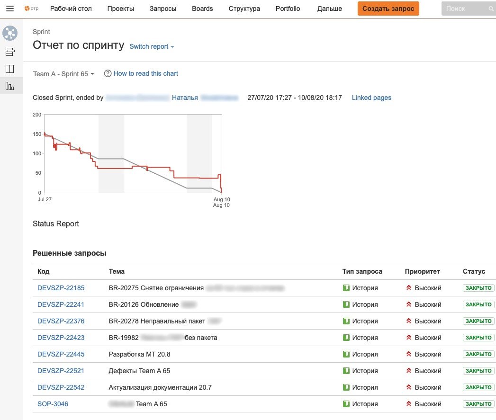
Task: Select the Reports chart icon in sidebar
Action: point(10,86)
